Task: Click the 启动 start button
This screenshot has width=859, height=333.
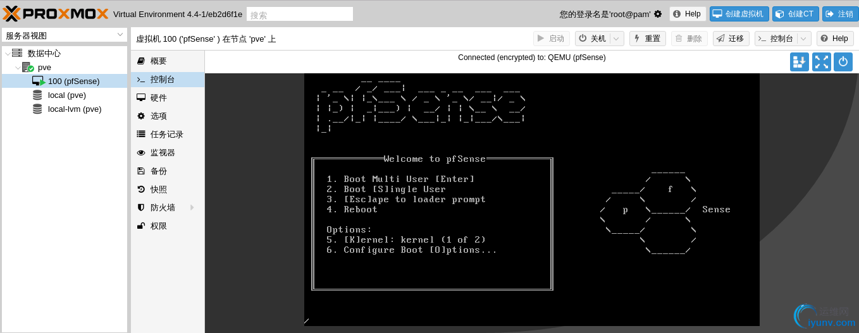Action: point(551,39)
